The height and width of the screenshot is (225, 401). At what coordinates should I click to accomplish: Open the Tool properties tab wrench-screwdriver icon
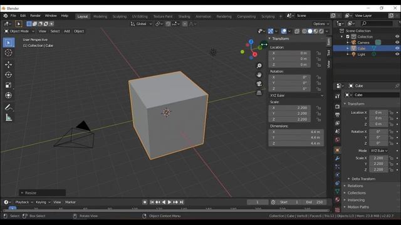pos(337,96)
